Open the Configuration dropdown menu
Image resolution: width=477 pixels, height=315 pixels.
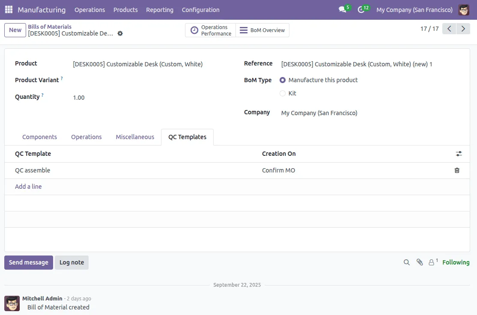pyautogui.click(x=200, y=9)
